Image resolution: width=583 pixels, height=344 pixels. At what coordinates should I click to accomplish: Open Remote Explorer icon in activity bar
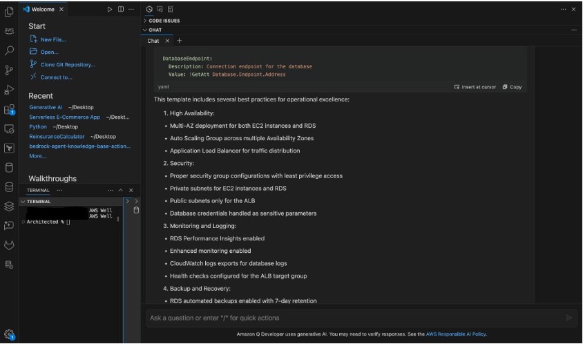(9, 129)
